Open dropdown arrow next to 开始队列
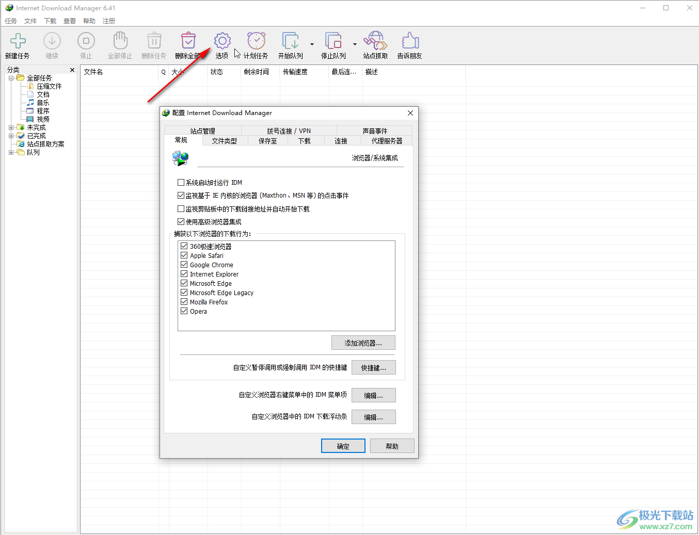The width and height of the screenshot is (699, 535). (312, 44)
